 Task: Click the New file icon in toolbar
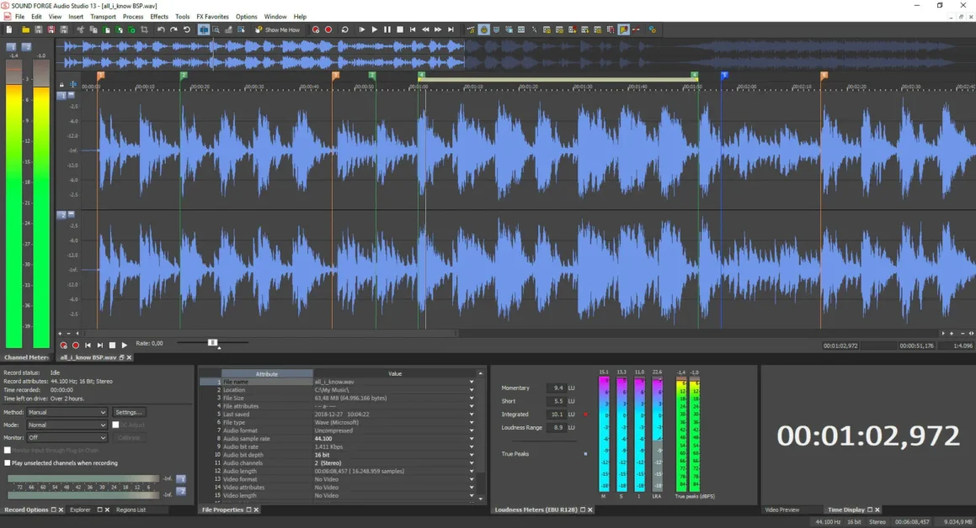point(8,29)
